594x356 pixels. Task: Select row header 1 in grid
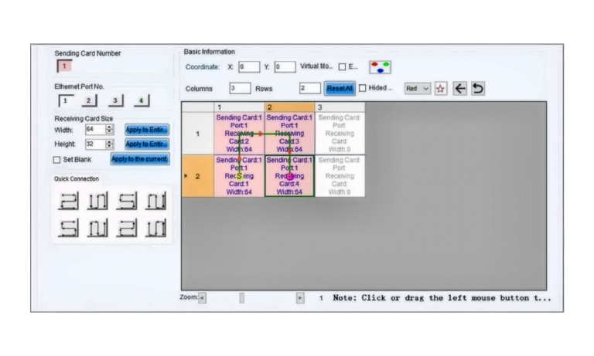coord(198,134)
